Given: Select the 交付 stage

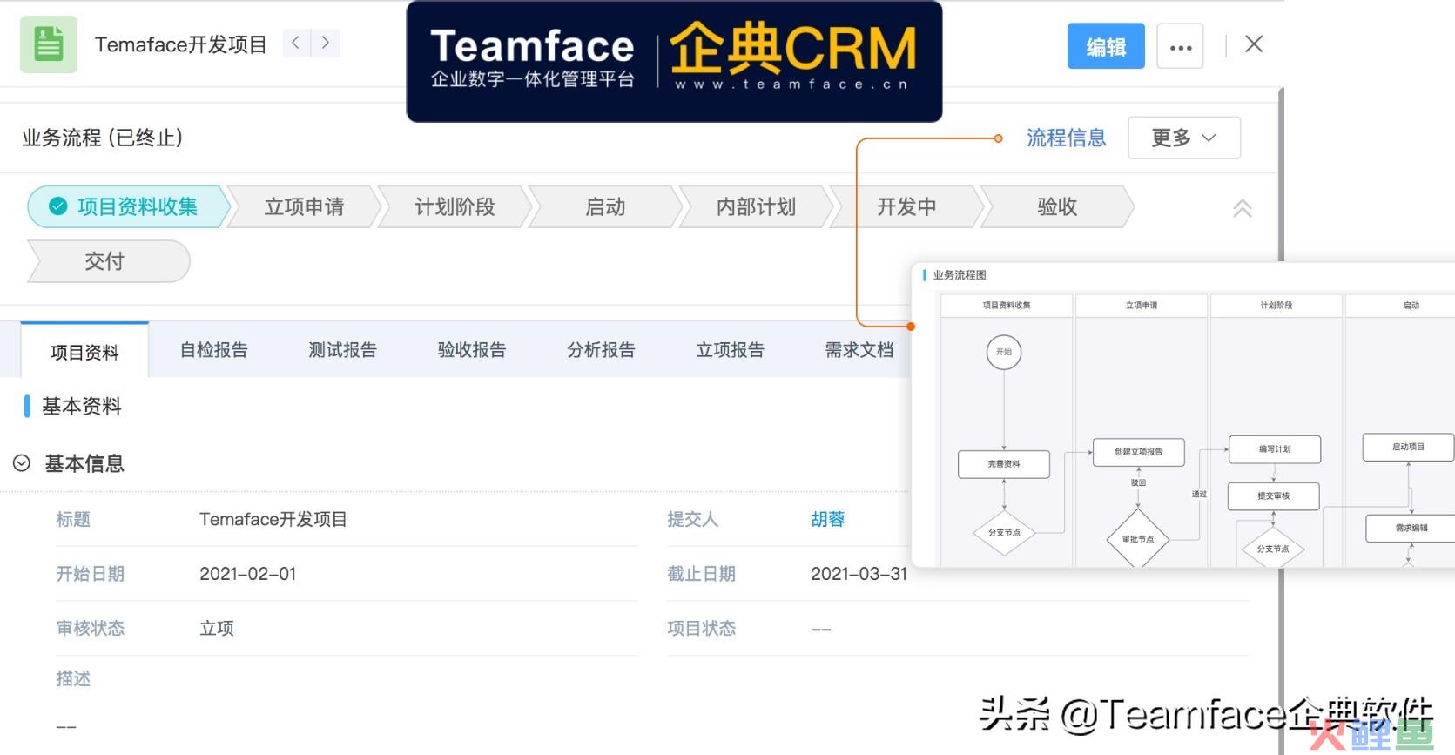Looking at the screenshot, I should 108,261.
